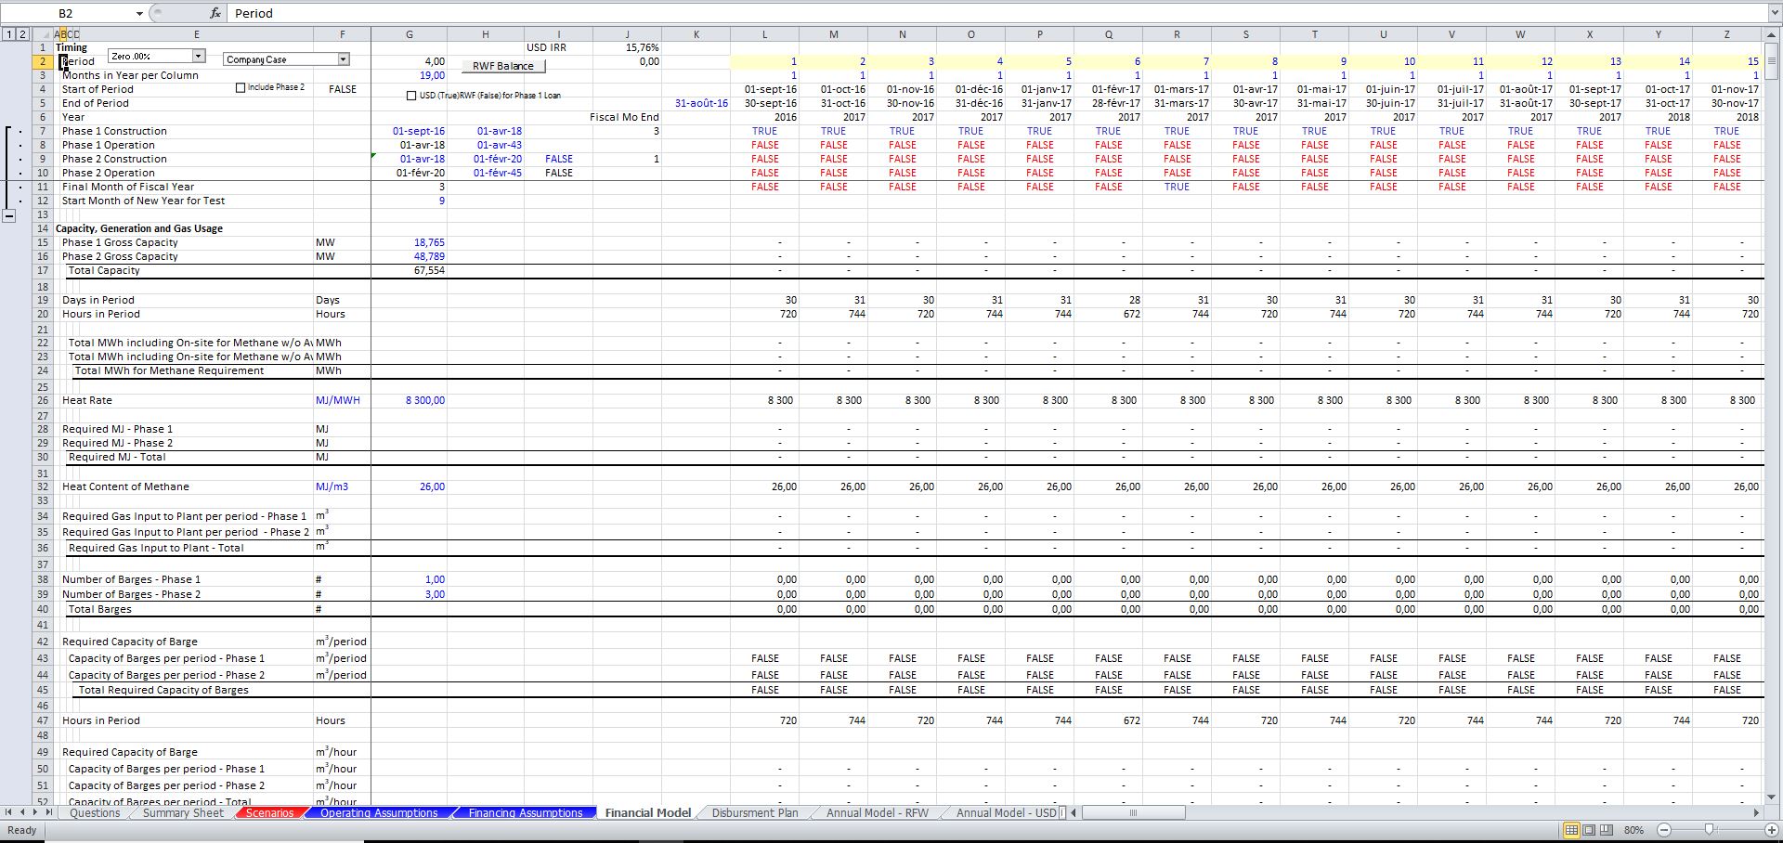The width and height of the screenshot is (1783, 843).
Task: Click the Insert Function (fx) icon
Action: 215,13
